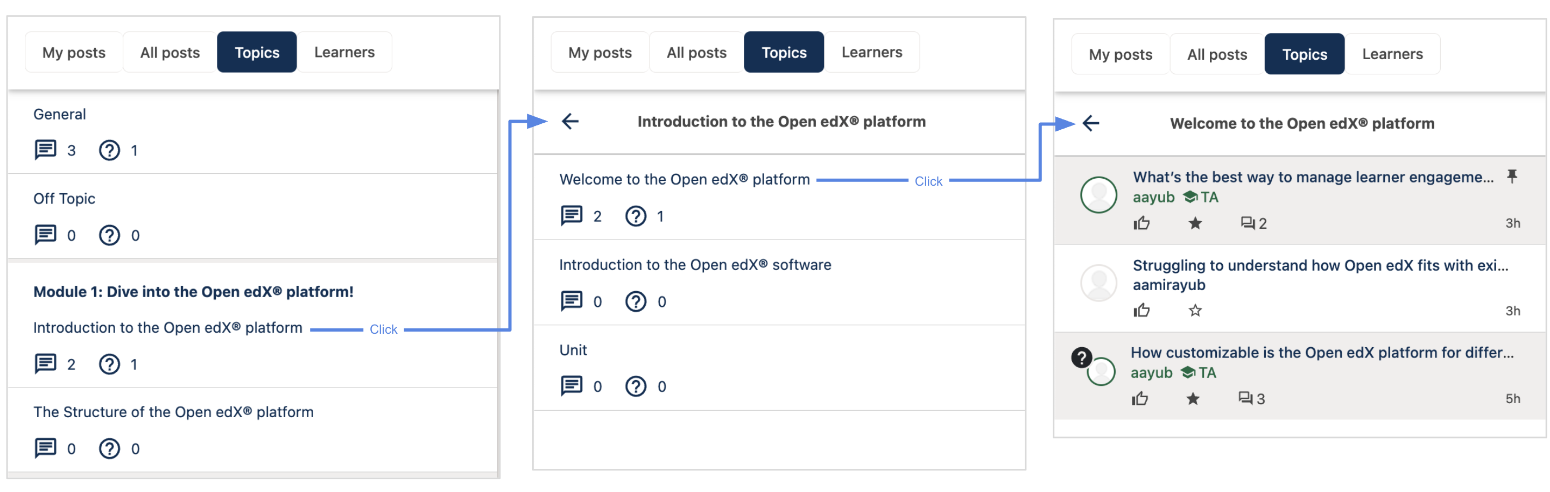1550x492 pixels.
Task: Click back arrow beside Introduction to the Open edX platform heading
Action: point(569,122)
